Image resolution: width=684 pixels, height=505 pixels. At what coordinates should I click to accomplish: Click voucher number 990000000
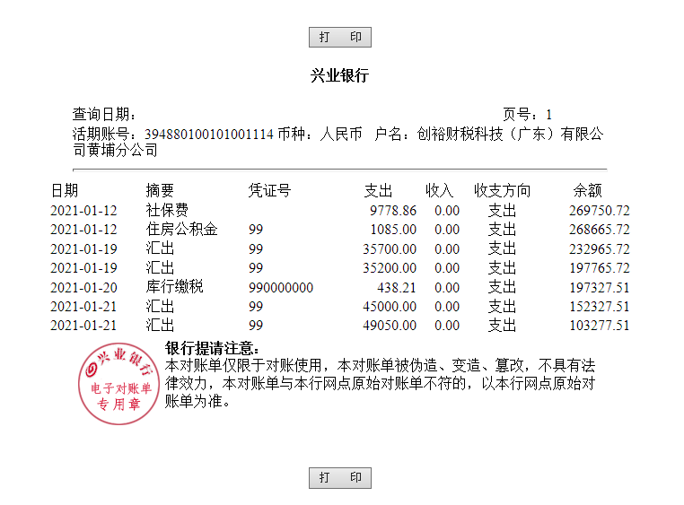coord(281,288)
